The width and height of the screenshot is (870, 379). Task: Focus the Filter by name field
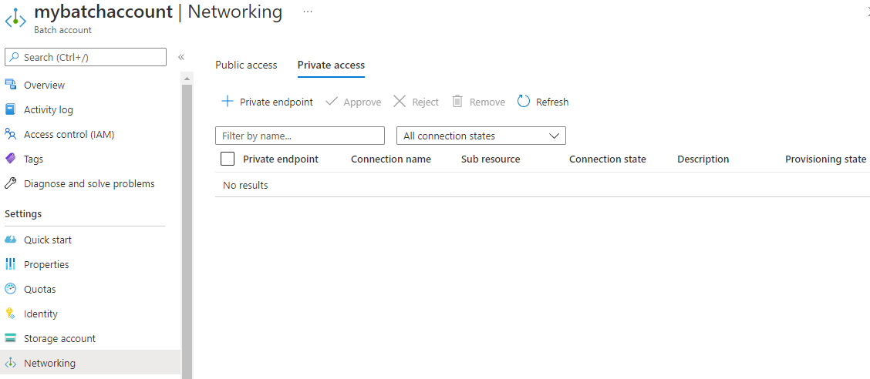tap(299, 136)
